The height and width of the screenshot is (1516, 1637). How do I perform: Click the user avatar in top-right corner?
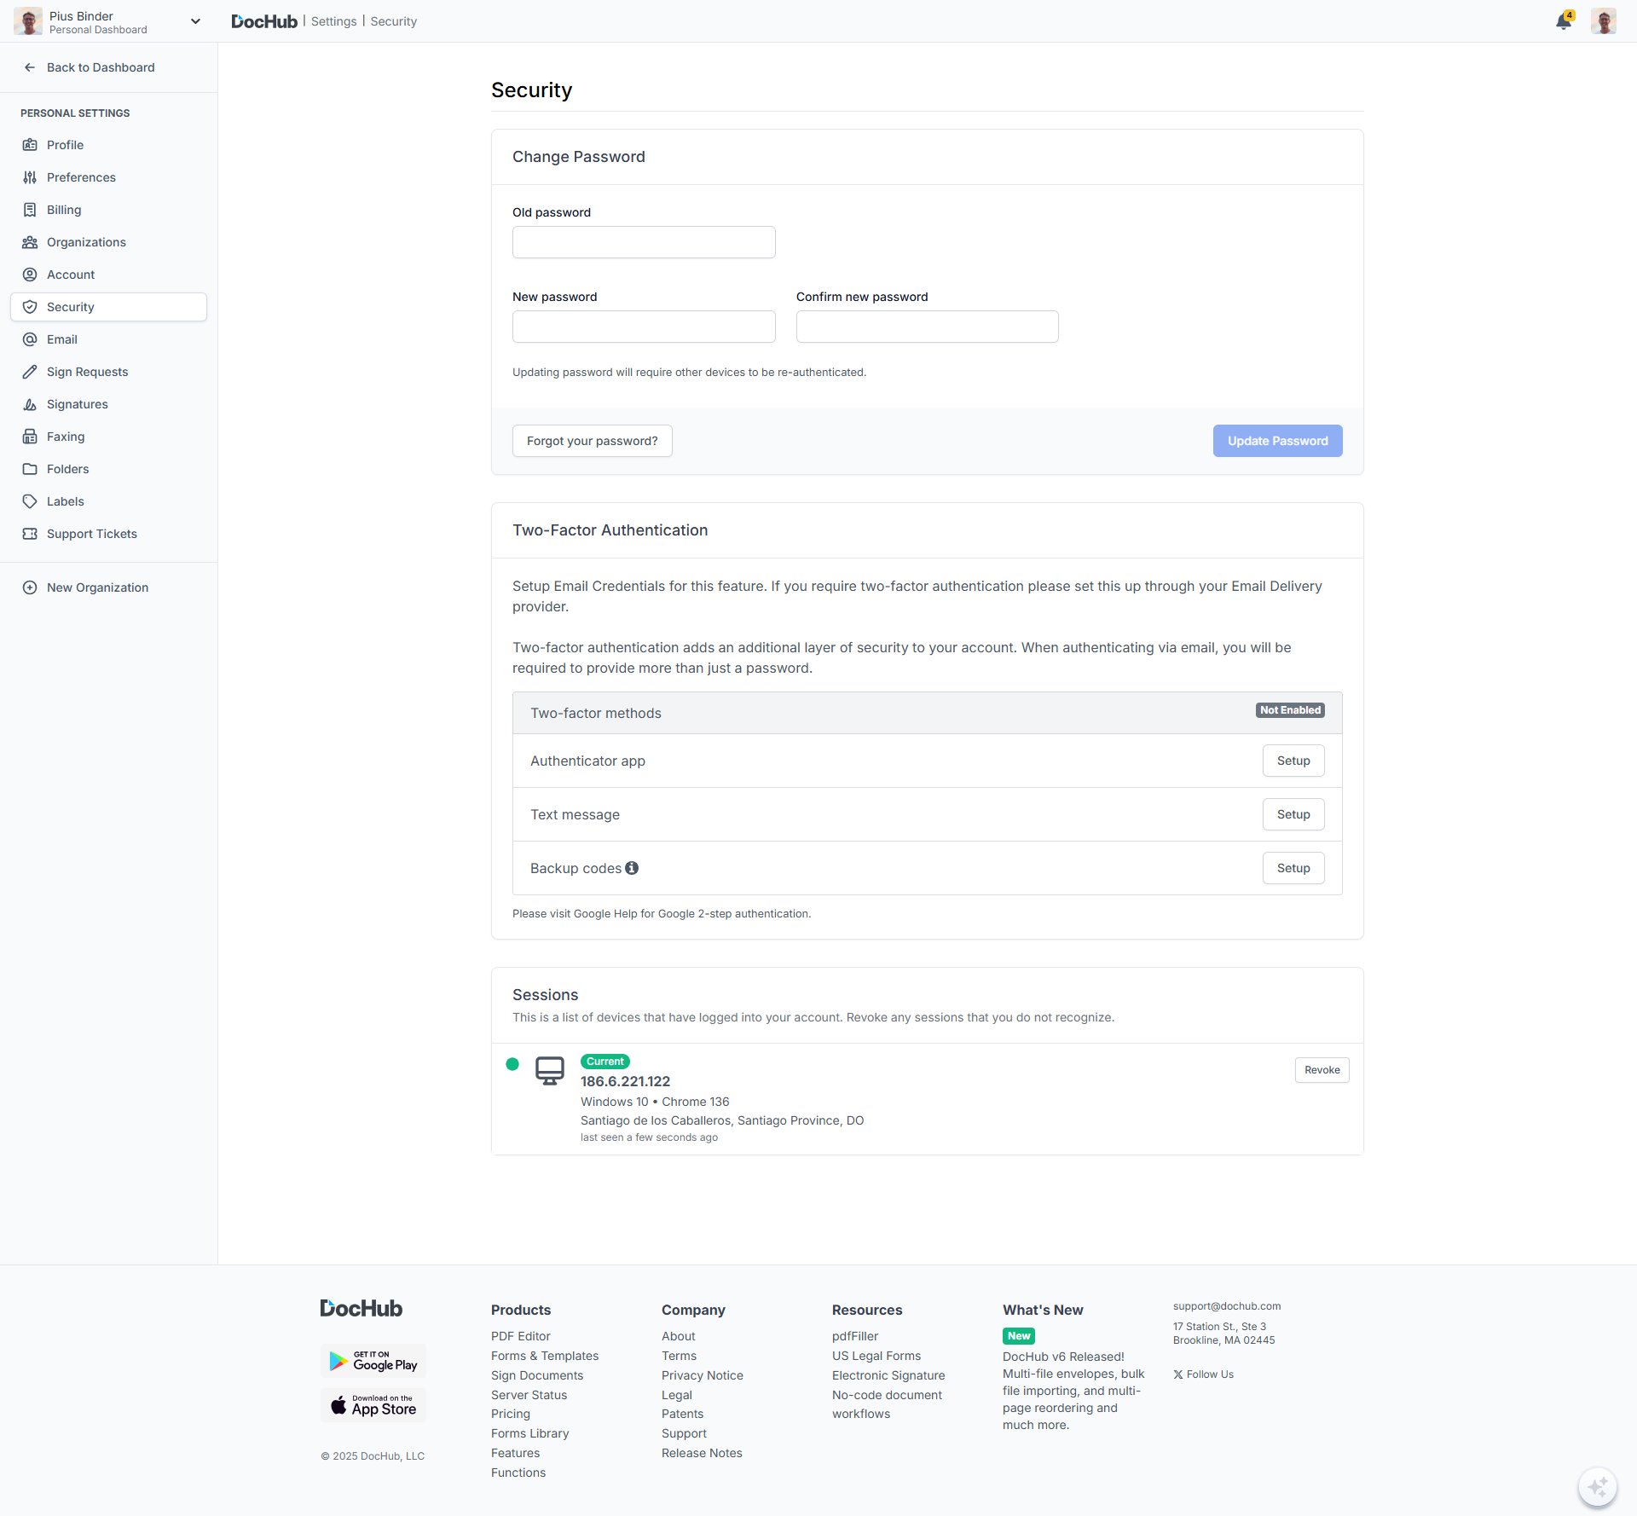click(1603, 21)
